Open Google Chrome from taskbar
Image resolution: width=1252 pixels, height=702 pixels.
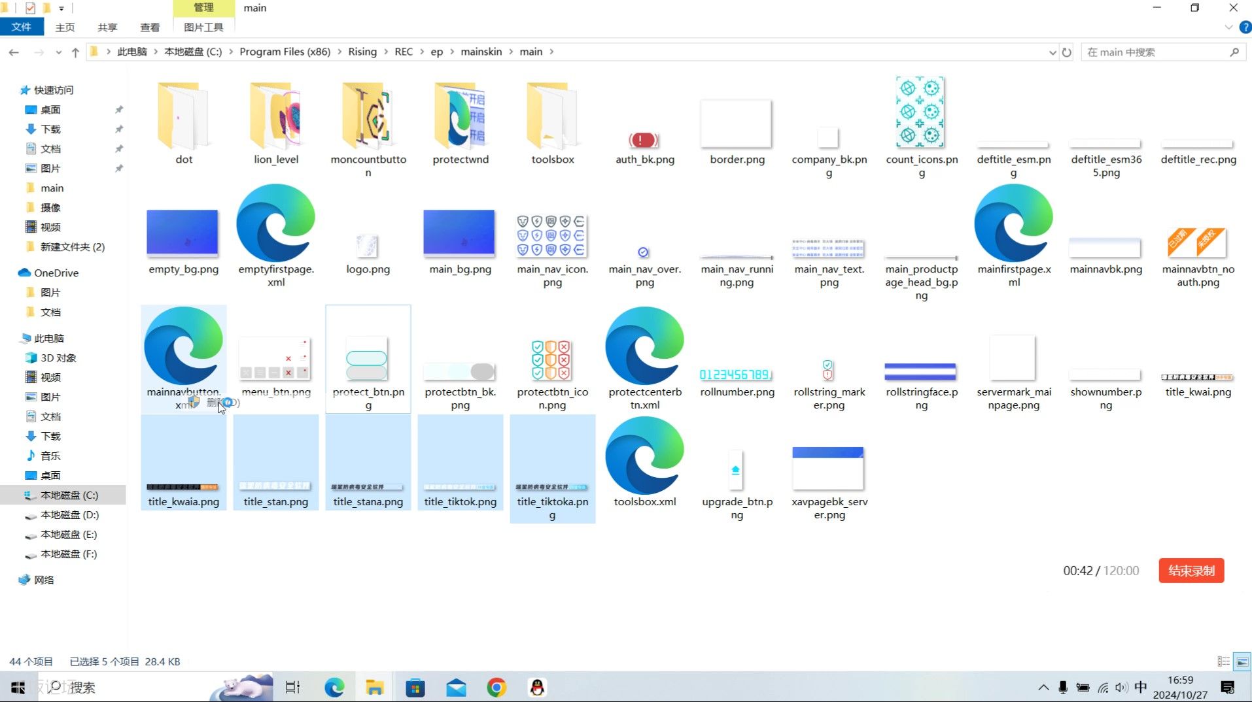(496, 687)
